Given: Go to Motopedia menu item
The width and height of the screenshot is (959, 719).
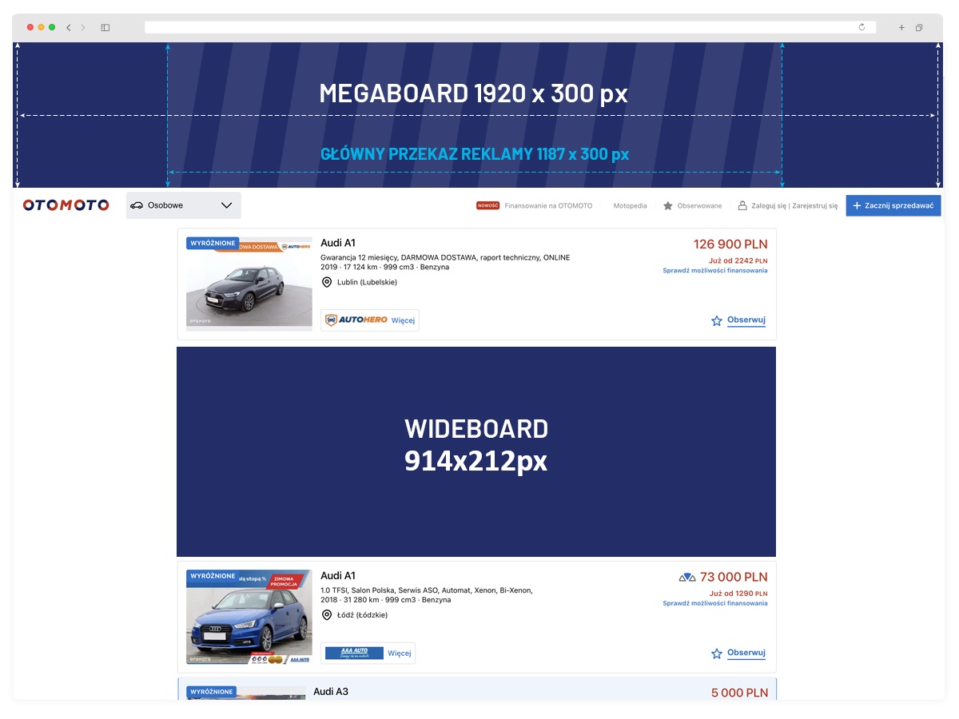Looking at the screenshot, I should point(630,206).
